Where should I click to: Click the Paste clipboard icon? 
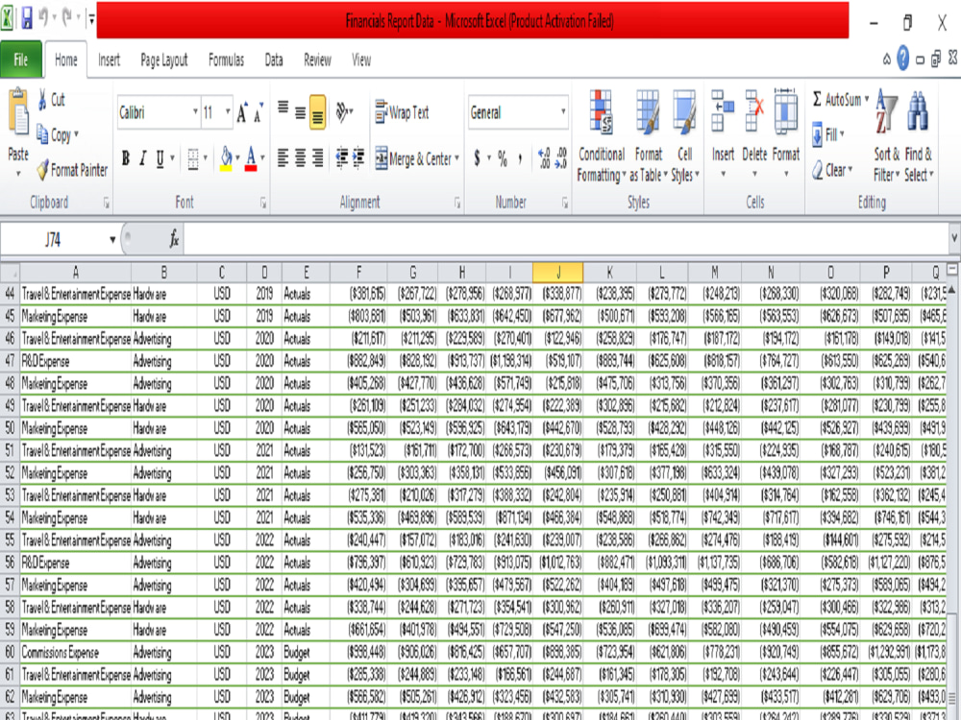[x=17, y=112]
